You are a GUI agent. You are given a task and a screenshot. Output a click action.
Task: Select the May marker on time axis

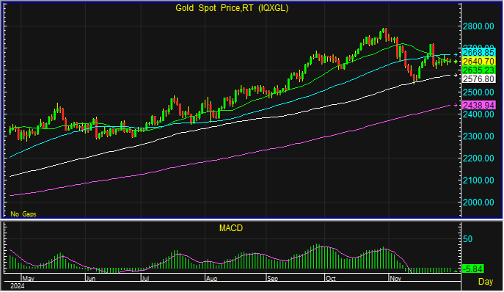[29, 279]
